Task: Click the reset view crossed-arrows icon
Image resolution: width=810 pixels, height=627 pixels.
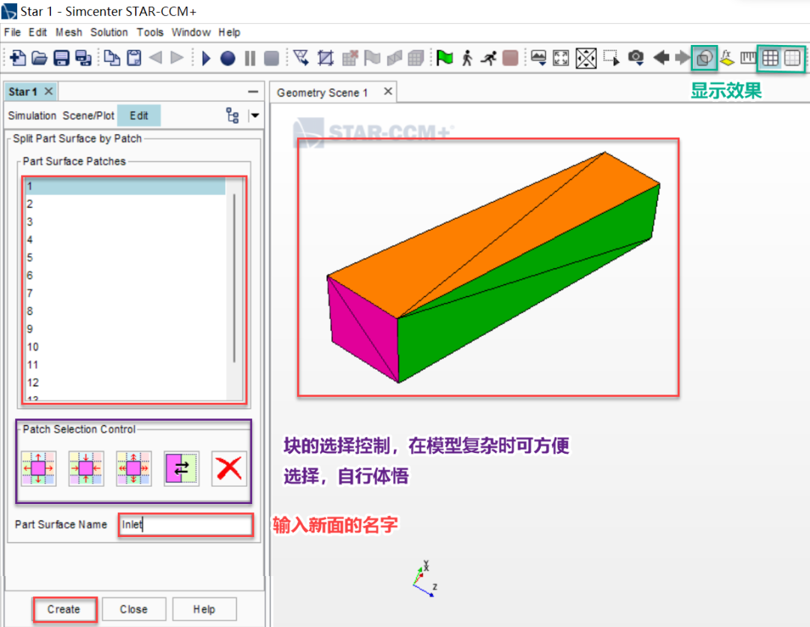Action: point(586,58)
